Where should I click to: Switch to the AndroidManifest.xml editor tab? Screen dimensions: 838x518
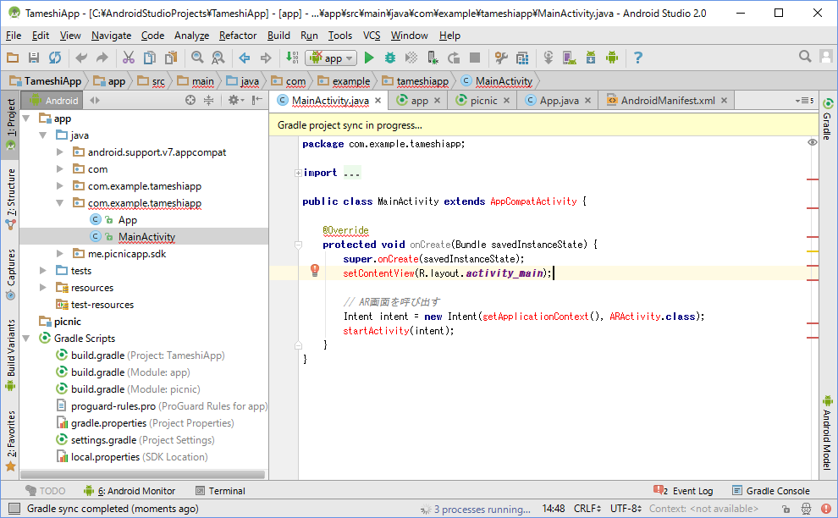coord(668,101)
